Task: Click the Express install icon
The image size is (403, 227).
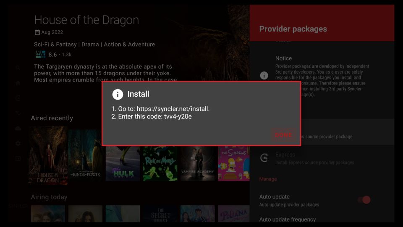Action: (264, 158)
